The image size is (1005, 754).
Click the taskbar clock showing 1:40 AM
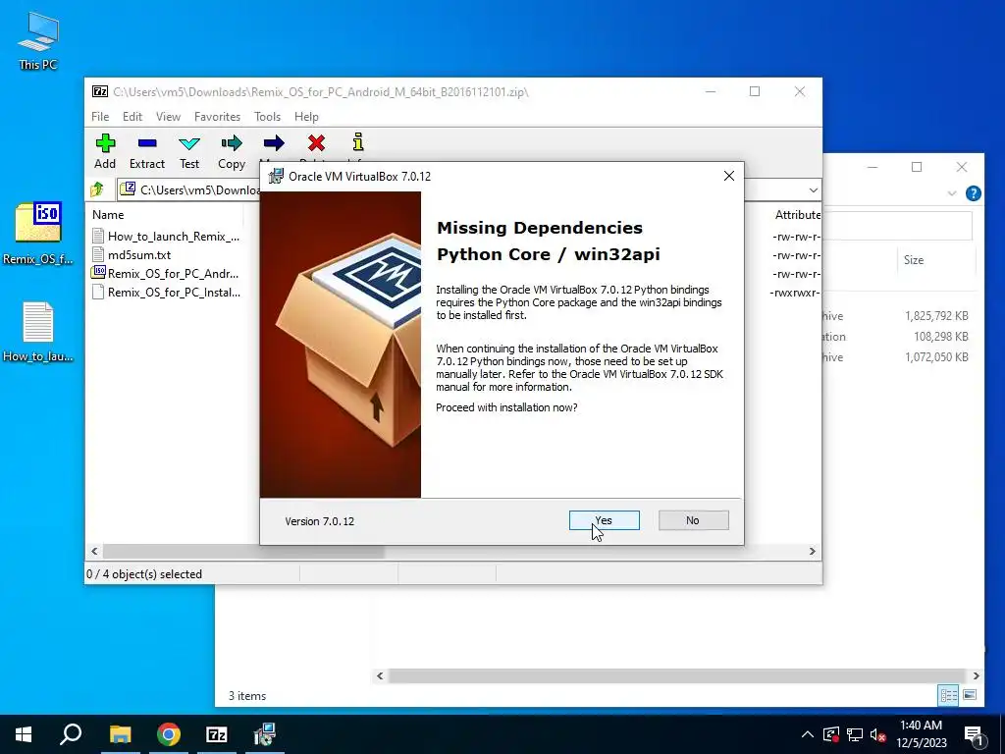point(921,734)
